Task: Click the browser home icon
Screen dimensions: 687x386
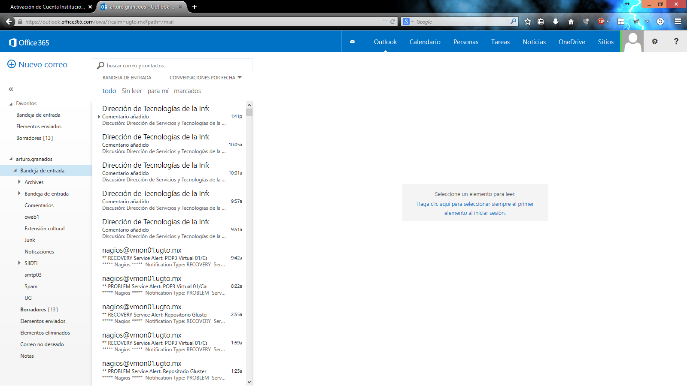Action: pyautogui.click(x=571, y=21)
